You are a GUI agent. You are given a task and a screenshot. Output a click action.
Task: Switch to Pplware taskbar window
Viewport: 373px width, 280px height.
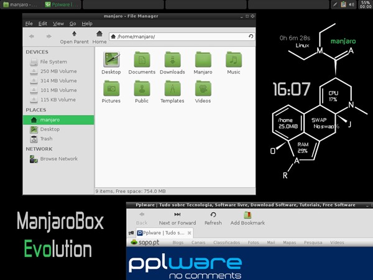[x=62, y=4]
